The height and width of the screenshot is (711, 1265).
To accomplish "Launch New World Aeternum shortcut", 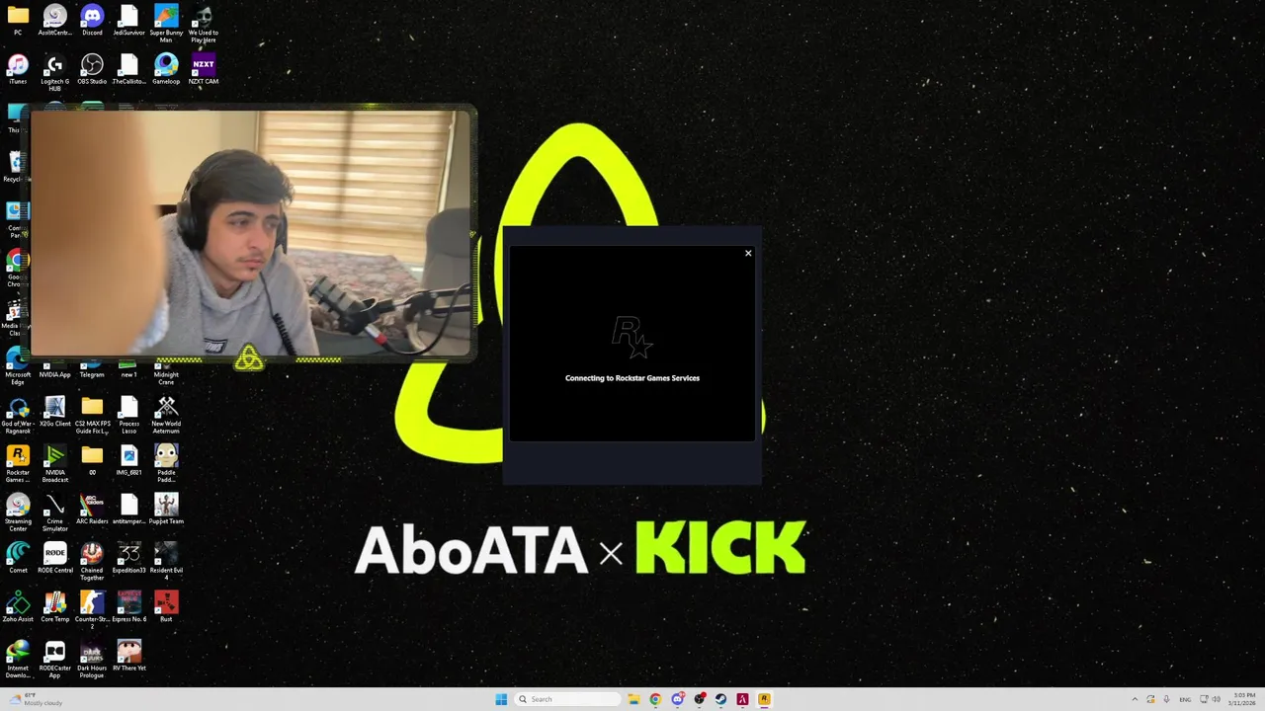I will point(166,416).
